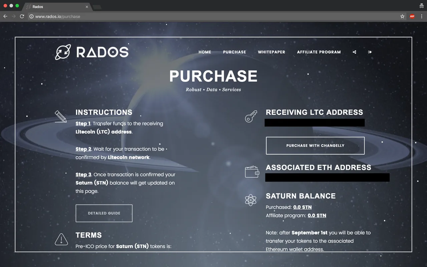Reload the page with the refresh icon
The width and height of the screenshot is (427, 267).
click(22, 16)
